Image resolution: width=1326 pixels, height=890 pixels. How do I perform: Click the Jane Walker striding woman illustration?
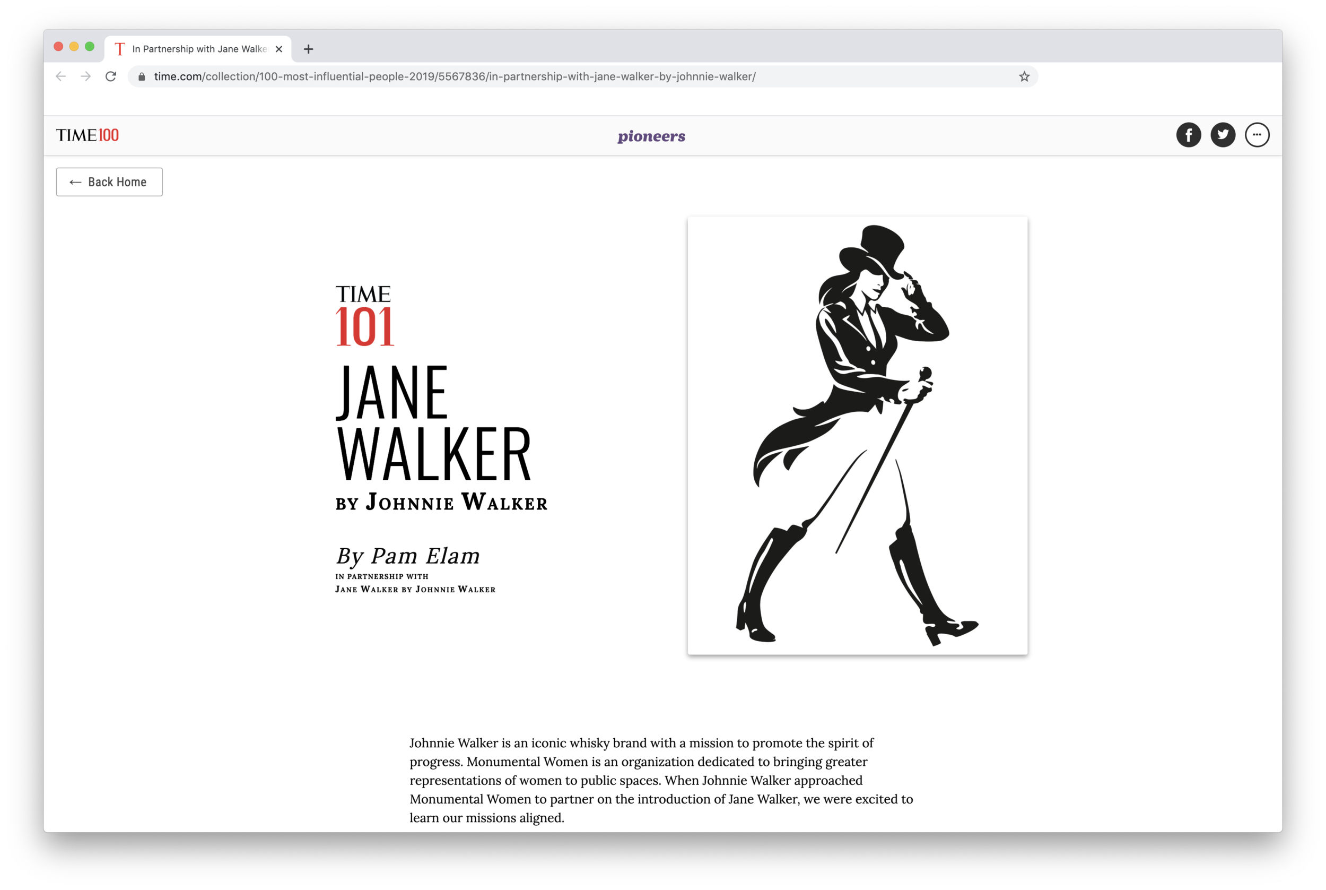[x=857, y=435]
